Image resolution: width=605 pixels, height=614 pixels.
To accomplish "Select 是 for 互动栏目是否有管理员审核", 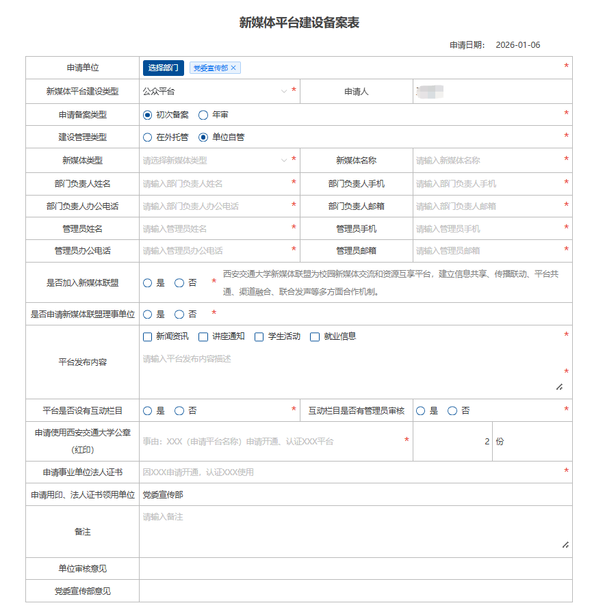I will tap(420, 411).
